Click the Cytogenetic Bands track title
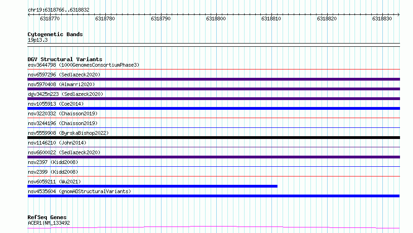This screenshot has width=413, height=233. click(55, 34)
